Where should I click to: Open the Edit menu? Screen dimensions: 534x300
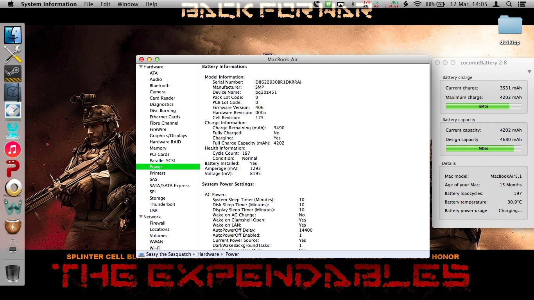tap(105, 4)
